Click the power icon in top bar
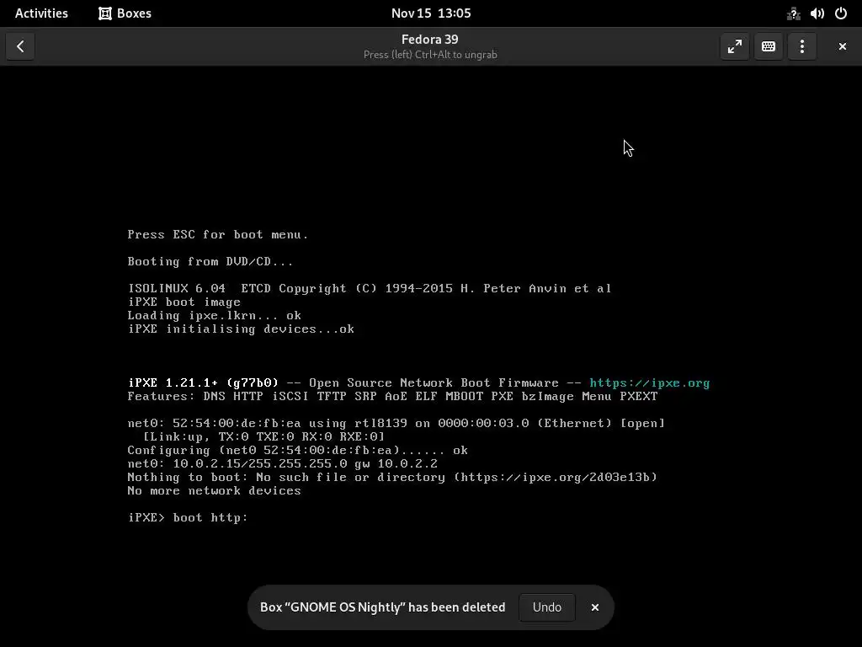Viewport: 862px width, 647px height. click(x=841, y=13)
